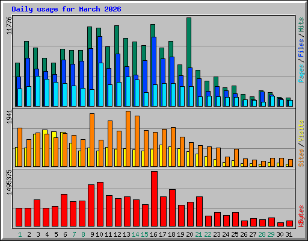Click day label 20 on the x-axis
The image size is (308, 241).
click(189, 234)
